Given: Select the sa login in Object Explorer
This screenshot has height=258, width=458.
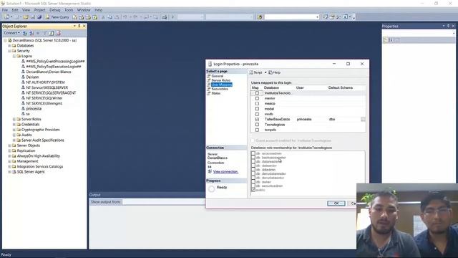Looking at the screenshot, I should [x=28, y=114].
